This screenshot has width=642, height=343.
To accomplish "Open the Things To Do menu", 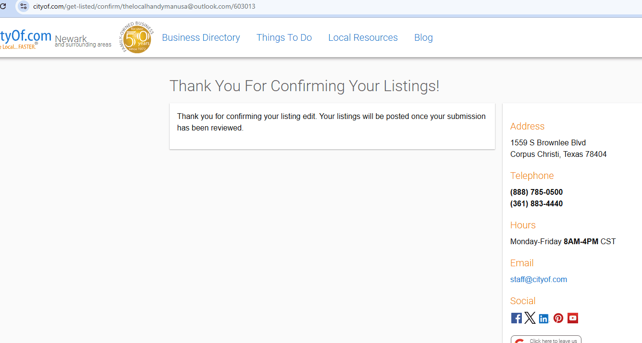I will click(284, 37).
